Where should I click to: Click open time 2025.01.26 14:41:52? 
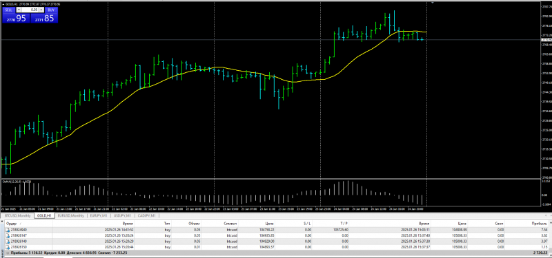[119, 230]
